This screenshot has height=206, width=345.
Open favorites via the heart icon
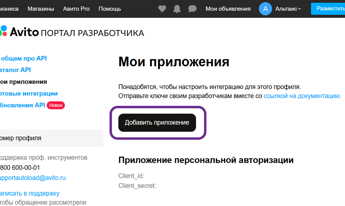162,9
